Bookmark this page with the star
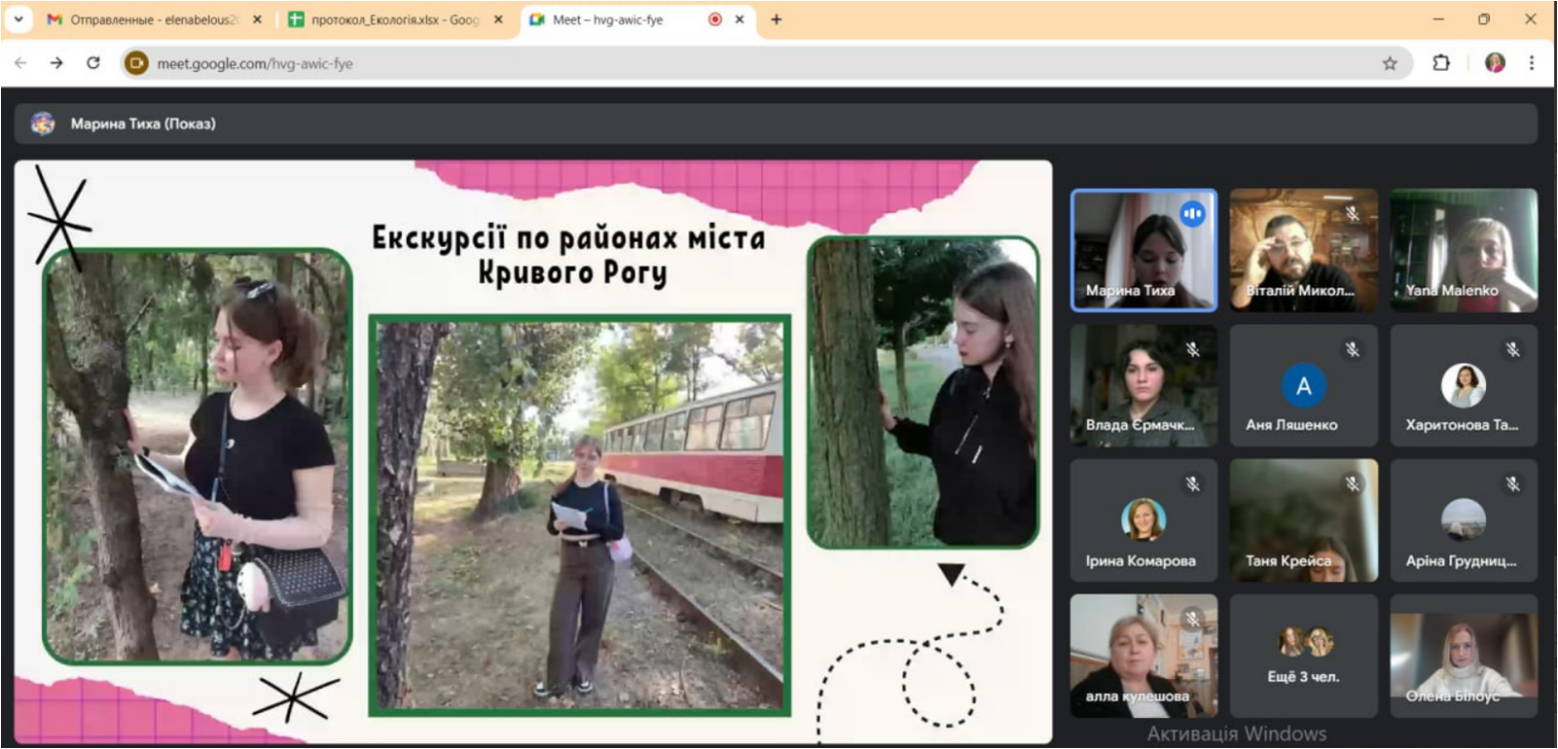The height and width of the screenshot is (749, 1558). click(x=1390, y=63)
